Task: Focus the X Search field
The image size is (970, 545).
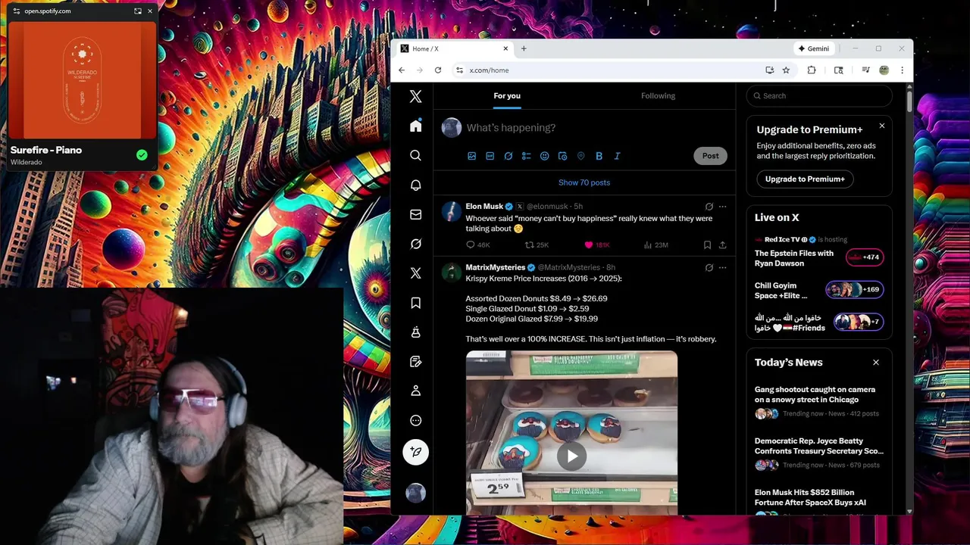Action: click(819, 95)
